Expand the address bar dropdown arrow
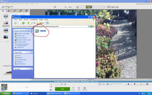The height and width of the screenshot is (95, 152). pyautogui.click(x=89, y=26)
